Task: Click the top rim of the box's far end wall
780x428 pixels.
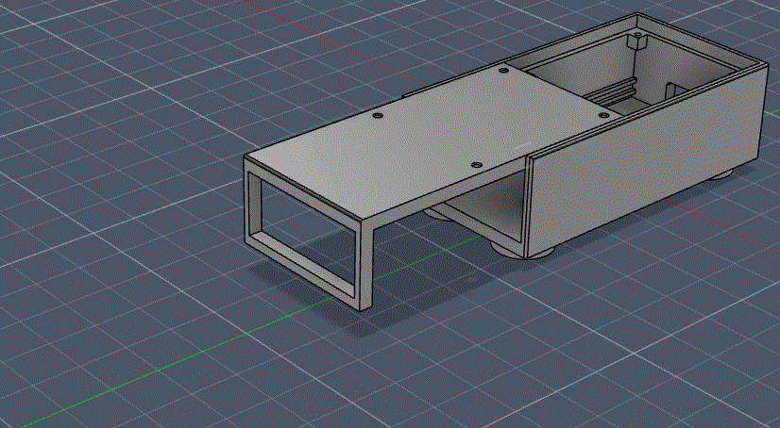Action: pyautogui.click(x=701, y=40)
